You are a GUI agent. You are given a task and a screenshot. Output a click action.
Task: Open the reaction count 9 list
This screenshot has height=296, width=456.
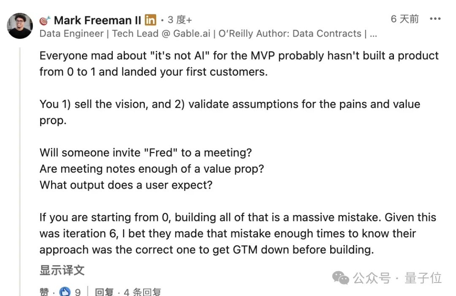click(78, 291)
